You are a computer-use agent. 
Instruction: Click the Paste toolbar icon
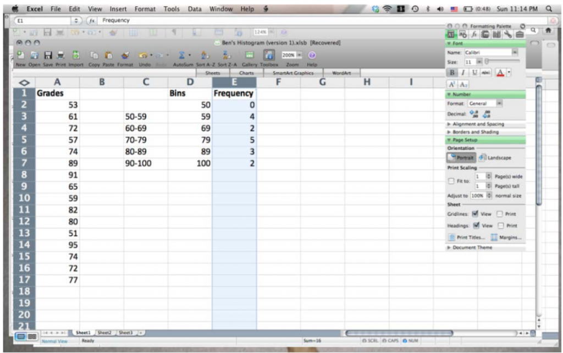(109, 55)
